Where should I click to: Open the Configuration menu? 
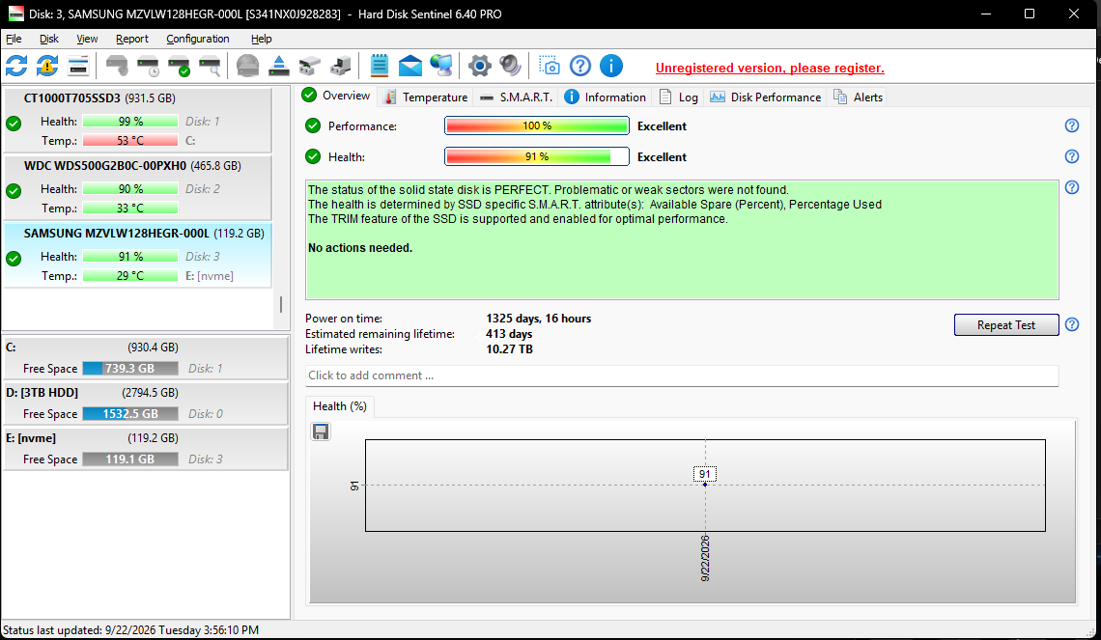point(197,39)
